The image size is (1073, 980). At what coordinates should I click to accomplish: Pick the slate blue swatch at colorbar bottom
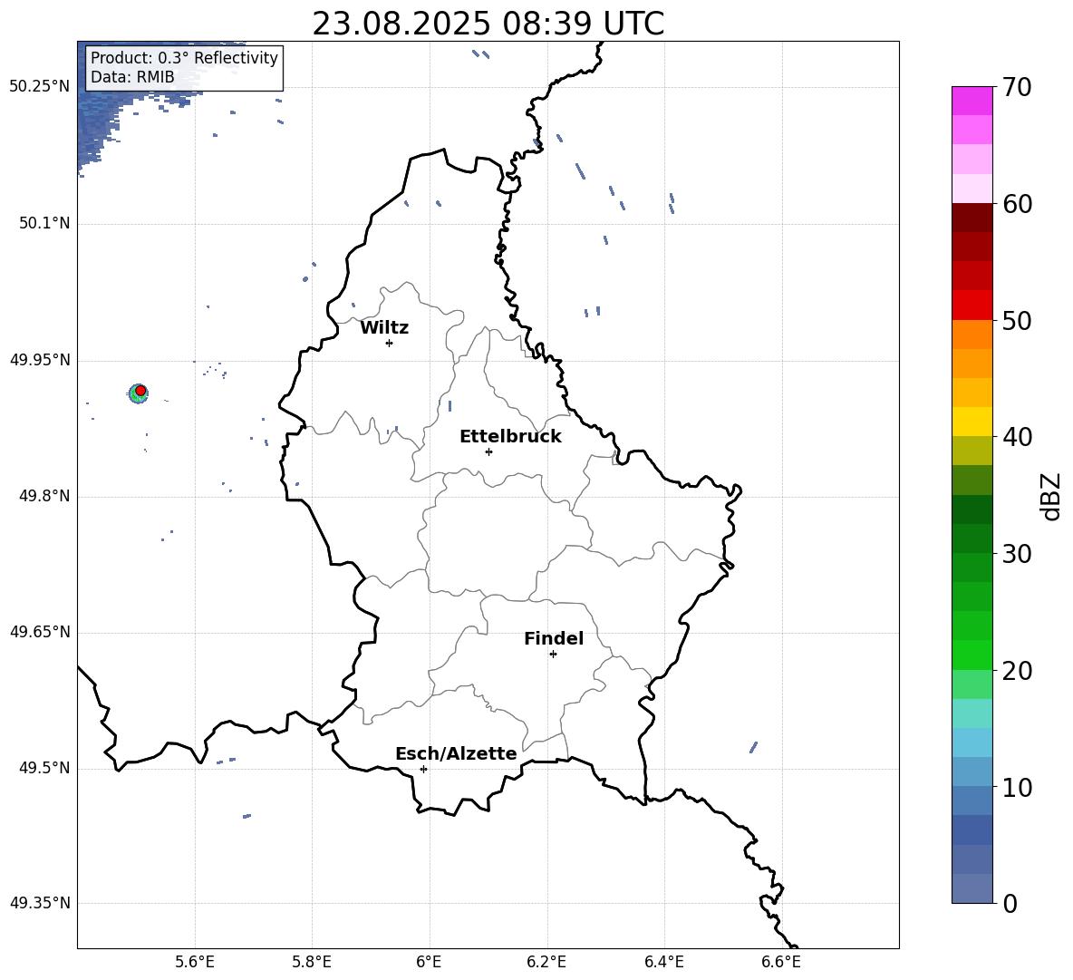[971, 888]
